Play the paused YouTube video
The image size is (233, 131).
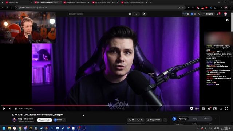coord(4,108)
